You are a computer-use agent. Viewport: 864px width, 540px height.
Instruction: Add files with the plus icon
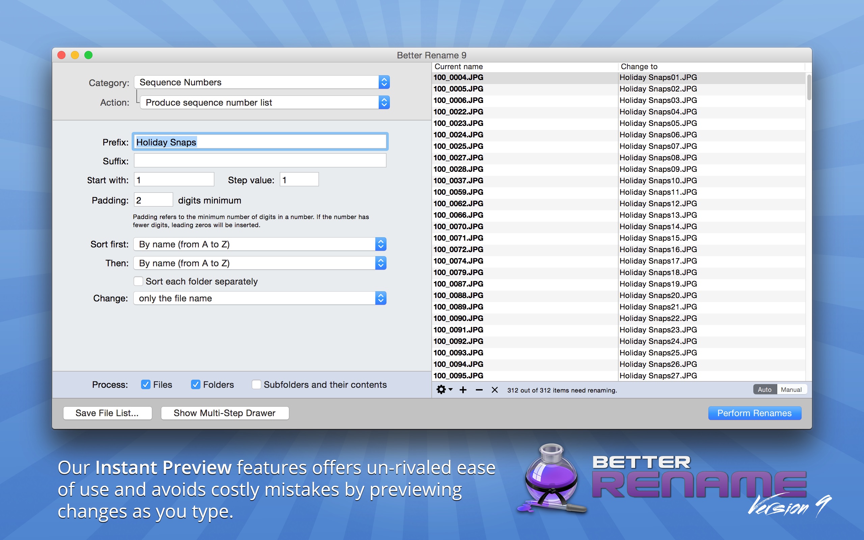[x=463, y=389]
